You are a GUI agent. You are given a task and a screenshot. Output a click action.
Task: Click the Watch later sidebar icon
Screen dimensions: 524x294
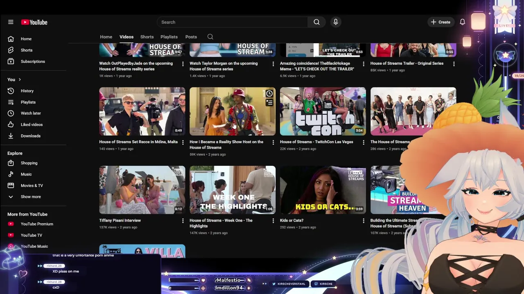click(11, 113)
